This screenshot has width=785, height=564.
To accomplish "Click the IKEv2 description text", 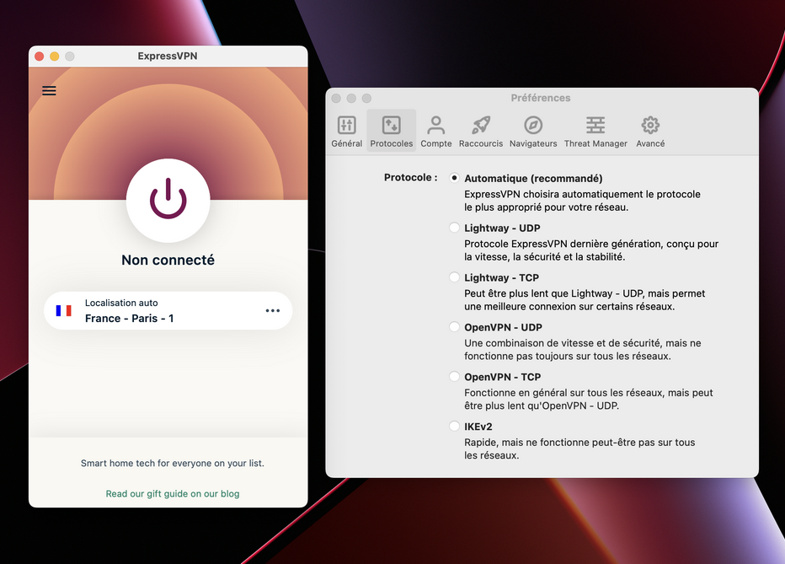I will coord(579,449).
